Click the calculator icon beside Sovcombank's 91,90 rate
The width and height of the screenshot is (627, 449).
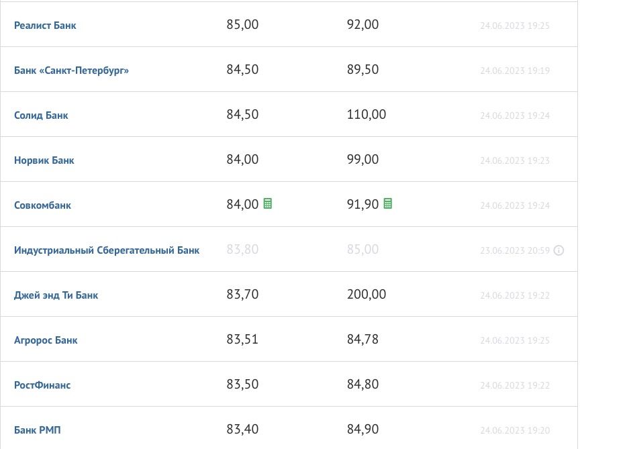point(388,204)
